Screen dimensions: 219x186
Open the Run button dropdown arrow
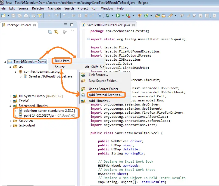123,16
